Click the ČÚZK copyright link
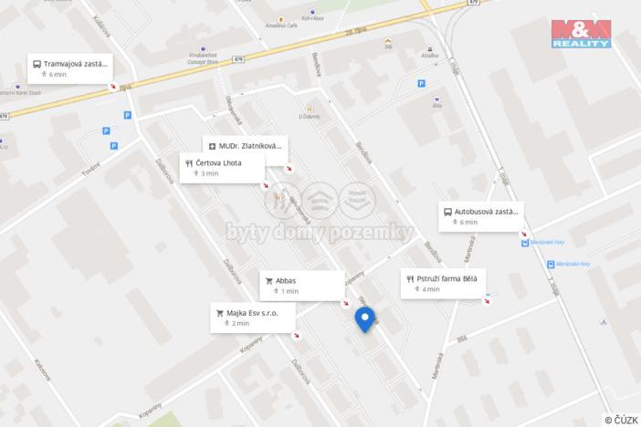 (622, 420)
